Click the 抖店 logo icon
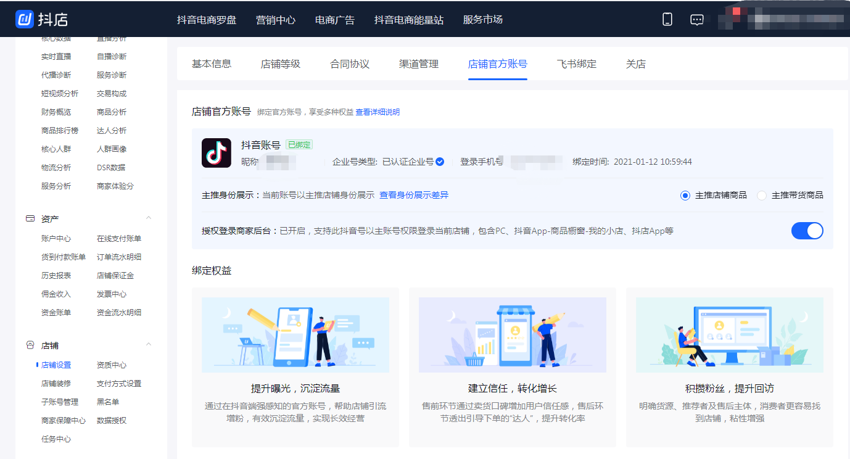This screenshot has width=850, height=459. [x=25, y=19]
